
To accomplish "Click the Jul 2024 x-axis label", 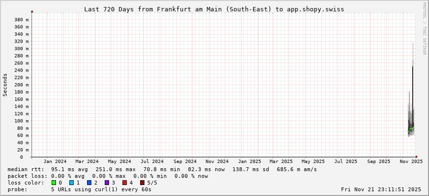I will click(x=152, y=162).
